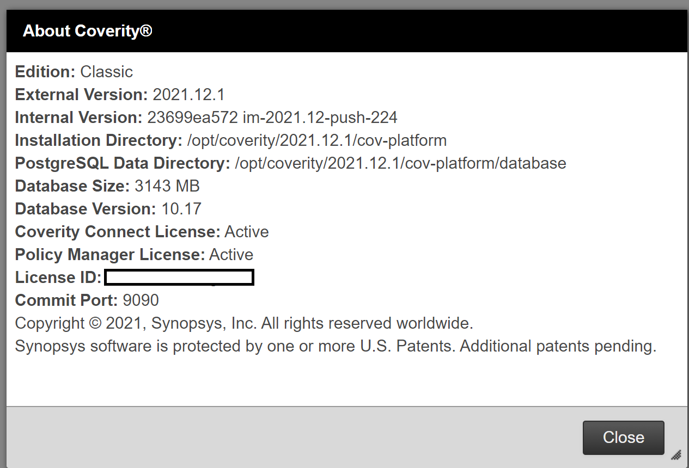
Task: Click the Policy Manager License Active status
Action: point(231,255)
